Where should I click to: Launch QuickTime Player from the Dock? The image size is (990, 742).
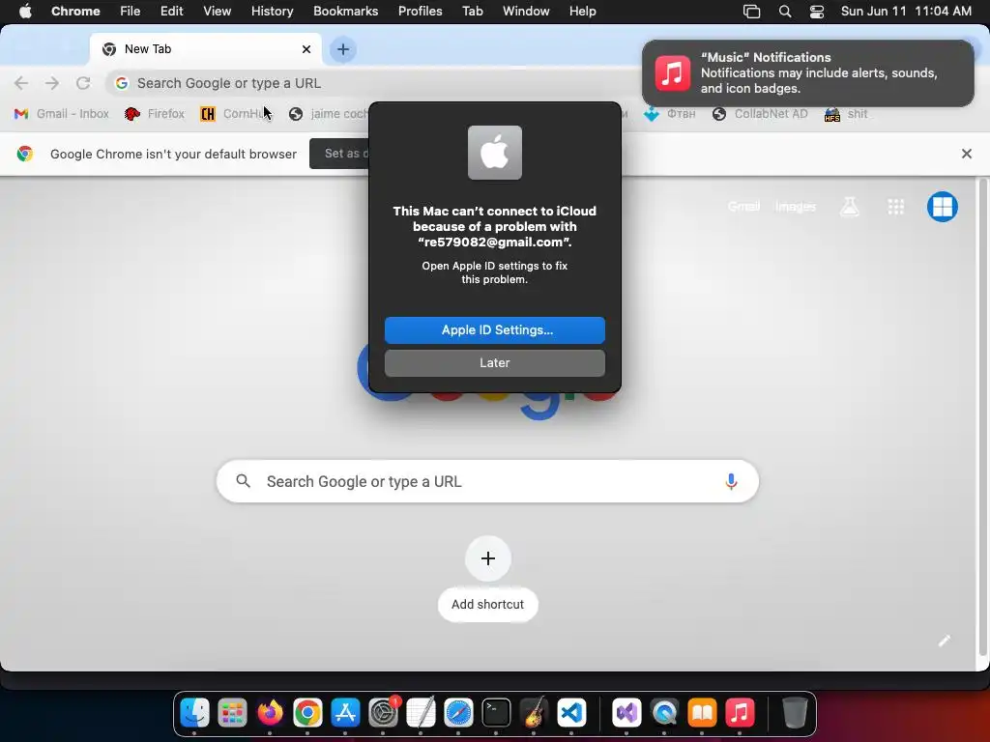664,713
